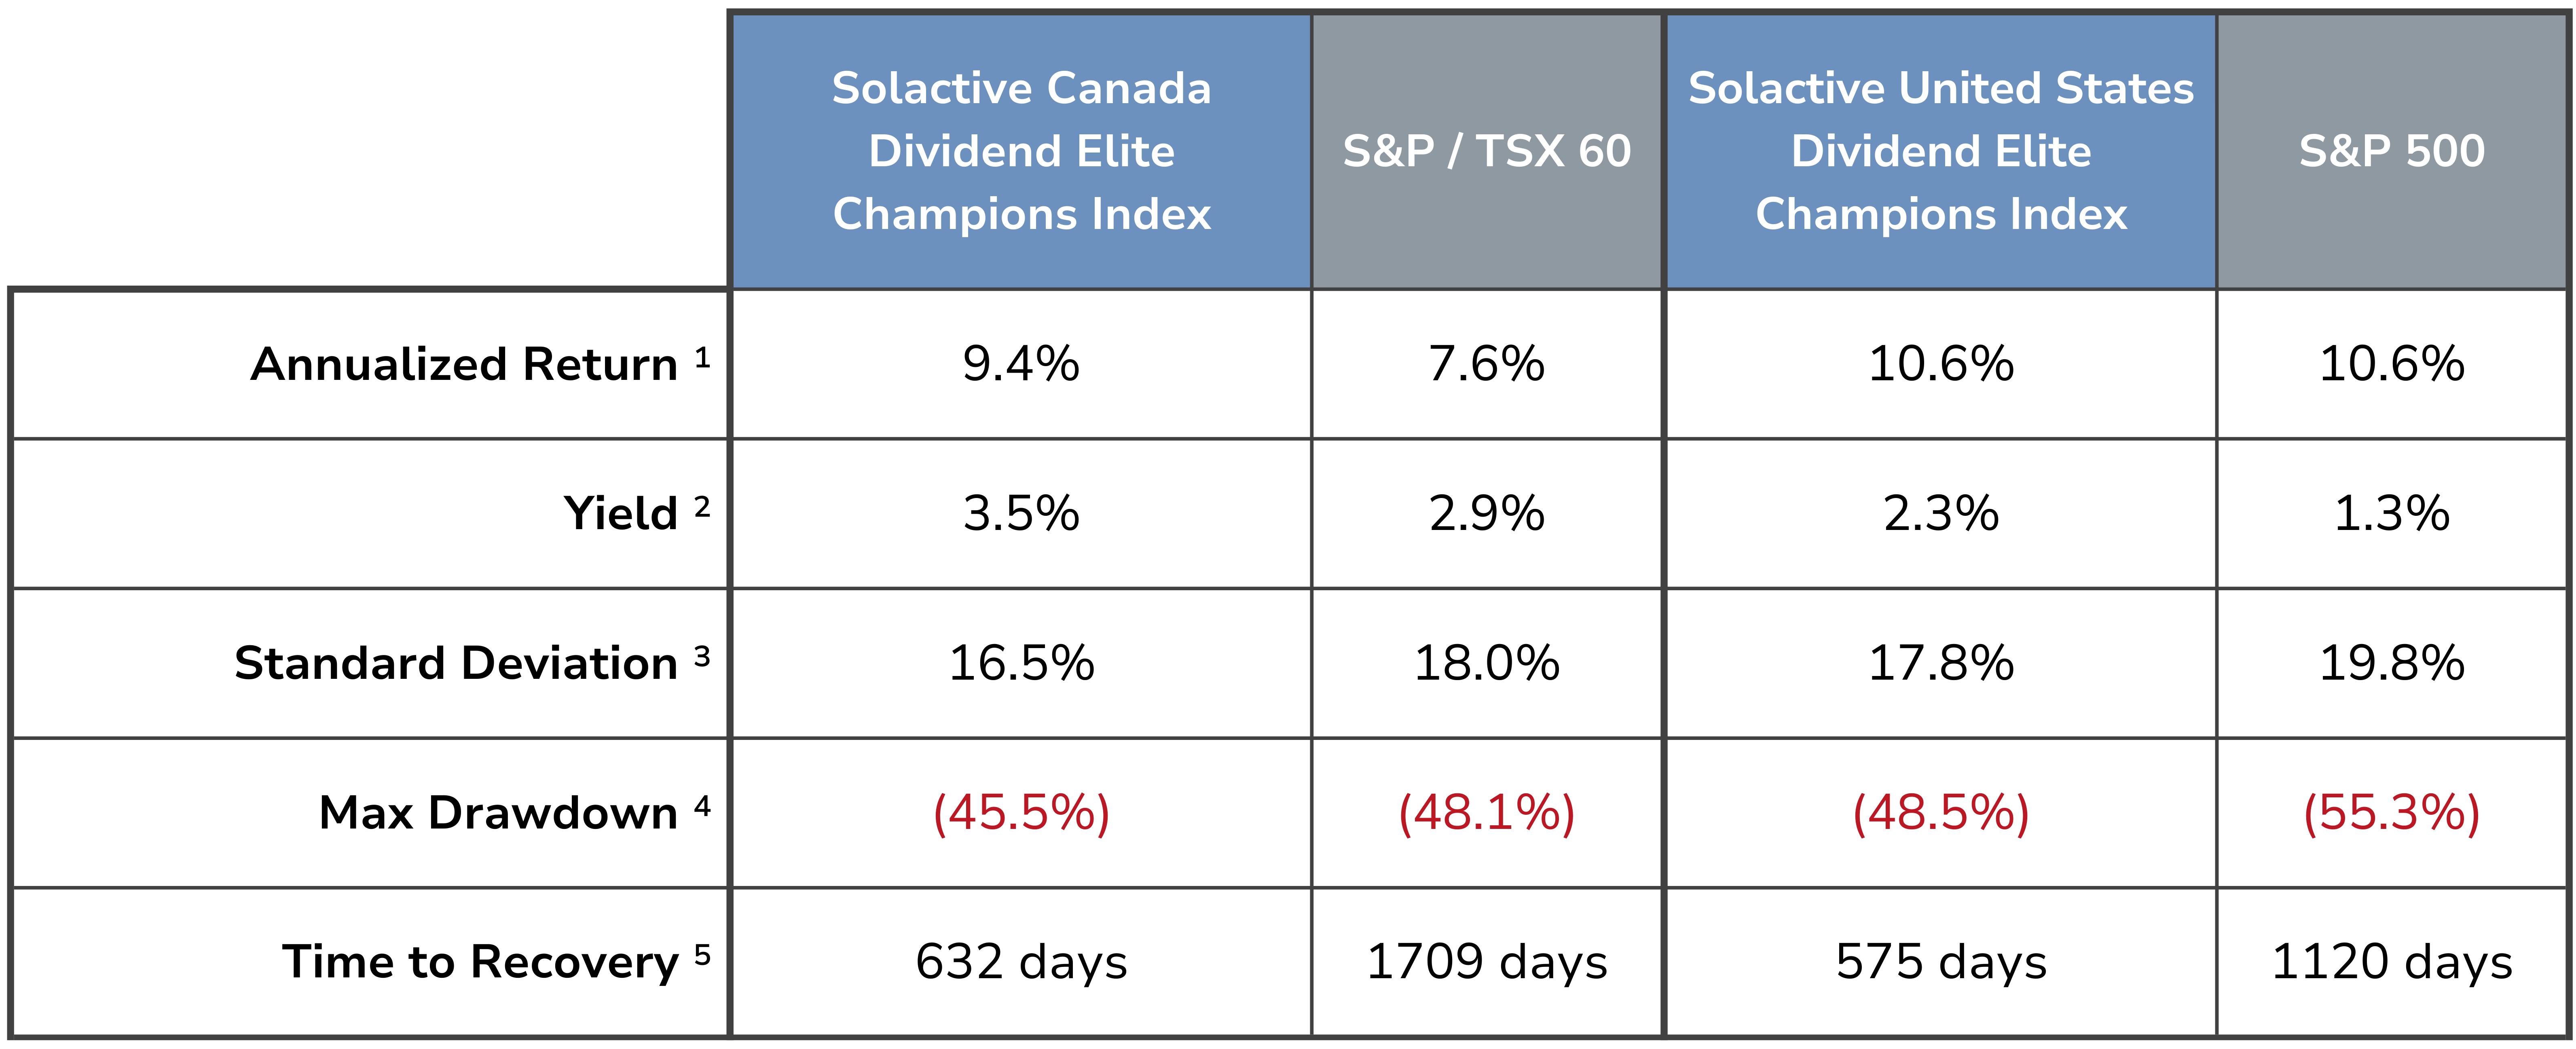Select the 9.4% annualized return cell
The width and height of the screenshot is (2576, 1049).
click(x=1021, y=364)
